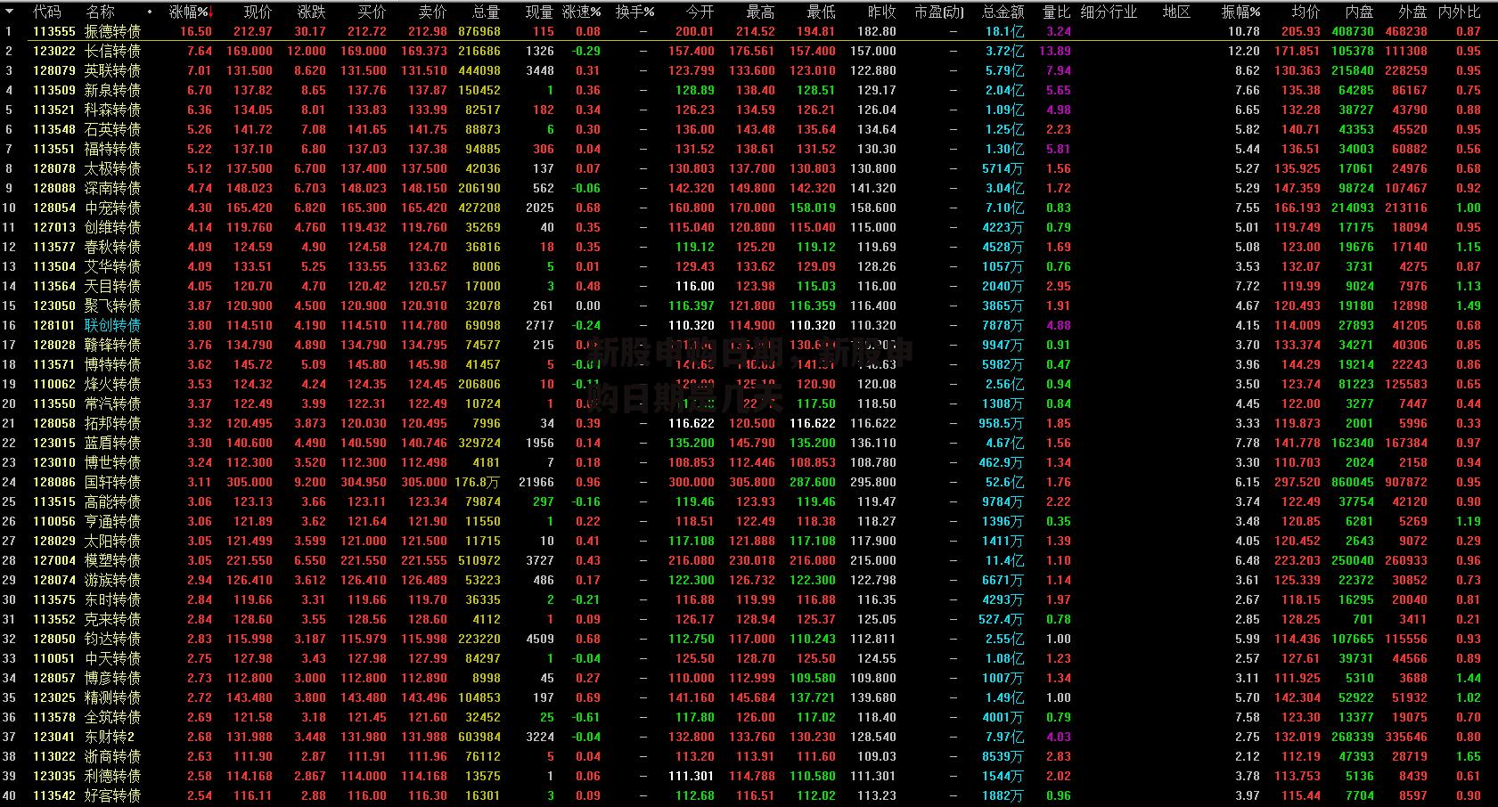The width and height of the screenshot is (1498, 807).
Task: Sort by 总金额 column header
Action: [1003, 12]
